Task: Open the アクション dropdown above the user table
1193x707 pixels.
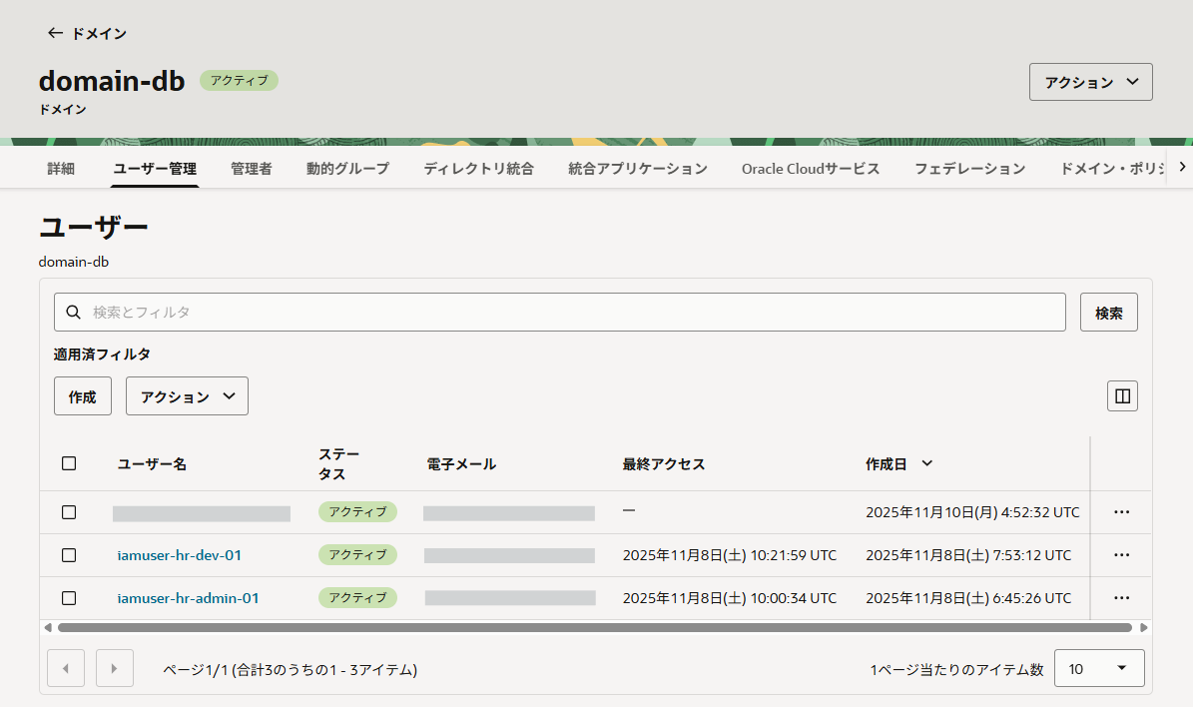Action: point(186,395)
